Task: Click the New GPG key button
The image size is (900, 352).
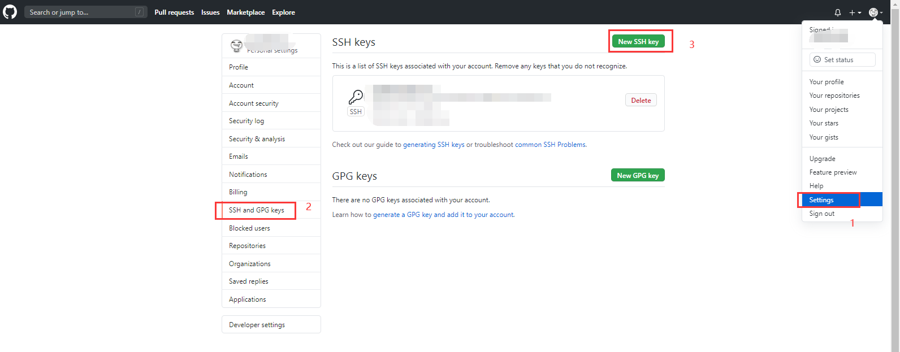Action: coord(638,176)
